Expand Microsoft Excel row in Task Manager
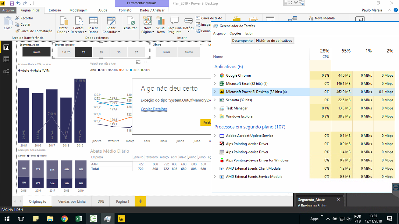Viewport: 399px width, 224px height. click(x=215, y=84)
